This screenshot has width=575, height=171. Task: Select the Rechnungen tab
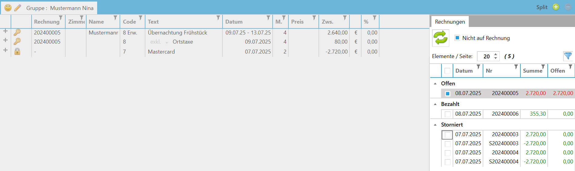coord(450,22)
